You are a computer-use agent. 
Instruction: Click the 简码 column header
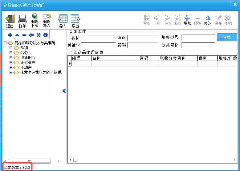(149, 58)
